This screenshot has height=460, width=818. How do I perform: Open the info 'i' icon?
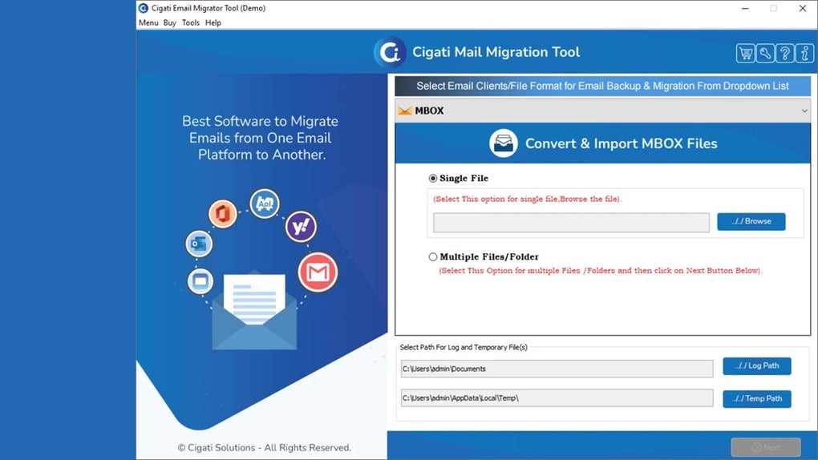point(804,53)
